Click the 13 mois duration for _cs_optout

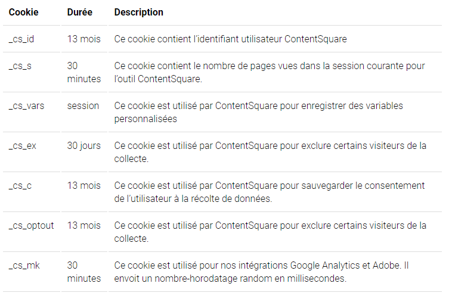tap(84, 226)
